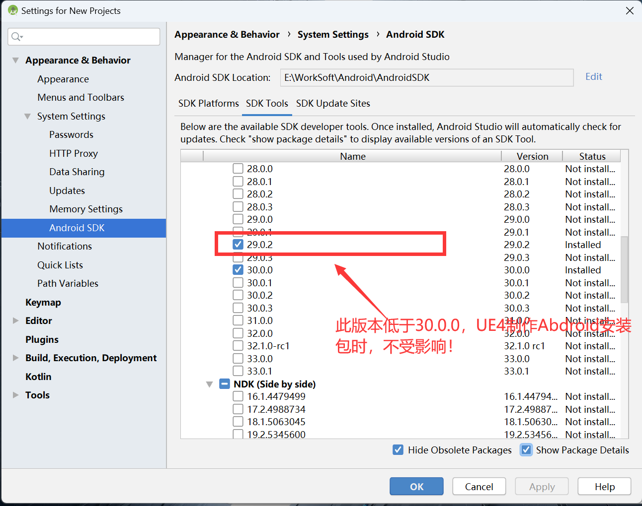642x506 pixels.
Task: Select Passwords under System Settings
Action: 71,135
